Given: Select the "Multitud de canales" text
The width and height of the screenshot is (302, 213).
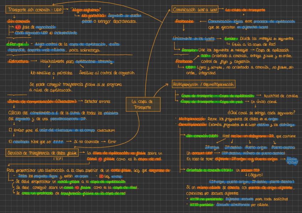Looking at the screenshot, I should tap(281, 96).
